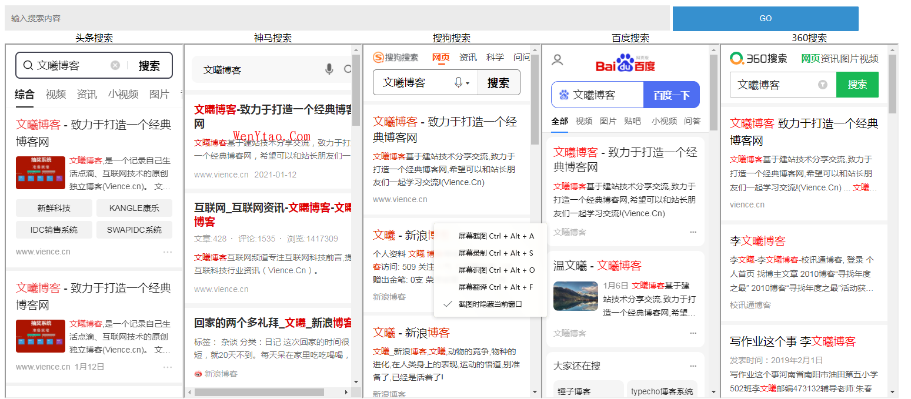Screen dimensions: 911x399
Task: Click the down arrow of 360 panel scrollbar
Action: pyautogui.click(x=893, y=392)
